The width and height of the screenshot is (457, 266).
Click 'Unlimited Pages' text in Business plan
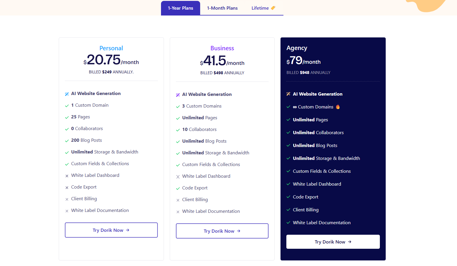pos(200,118)
